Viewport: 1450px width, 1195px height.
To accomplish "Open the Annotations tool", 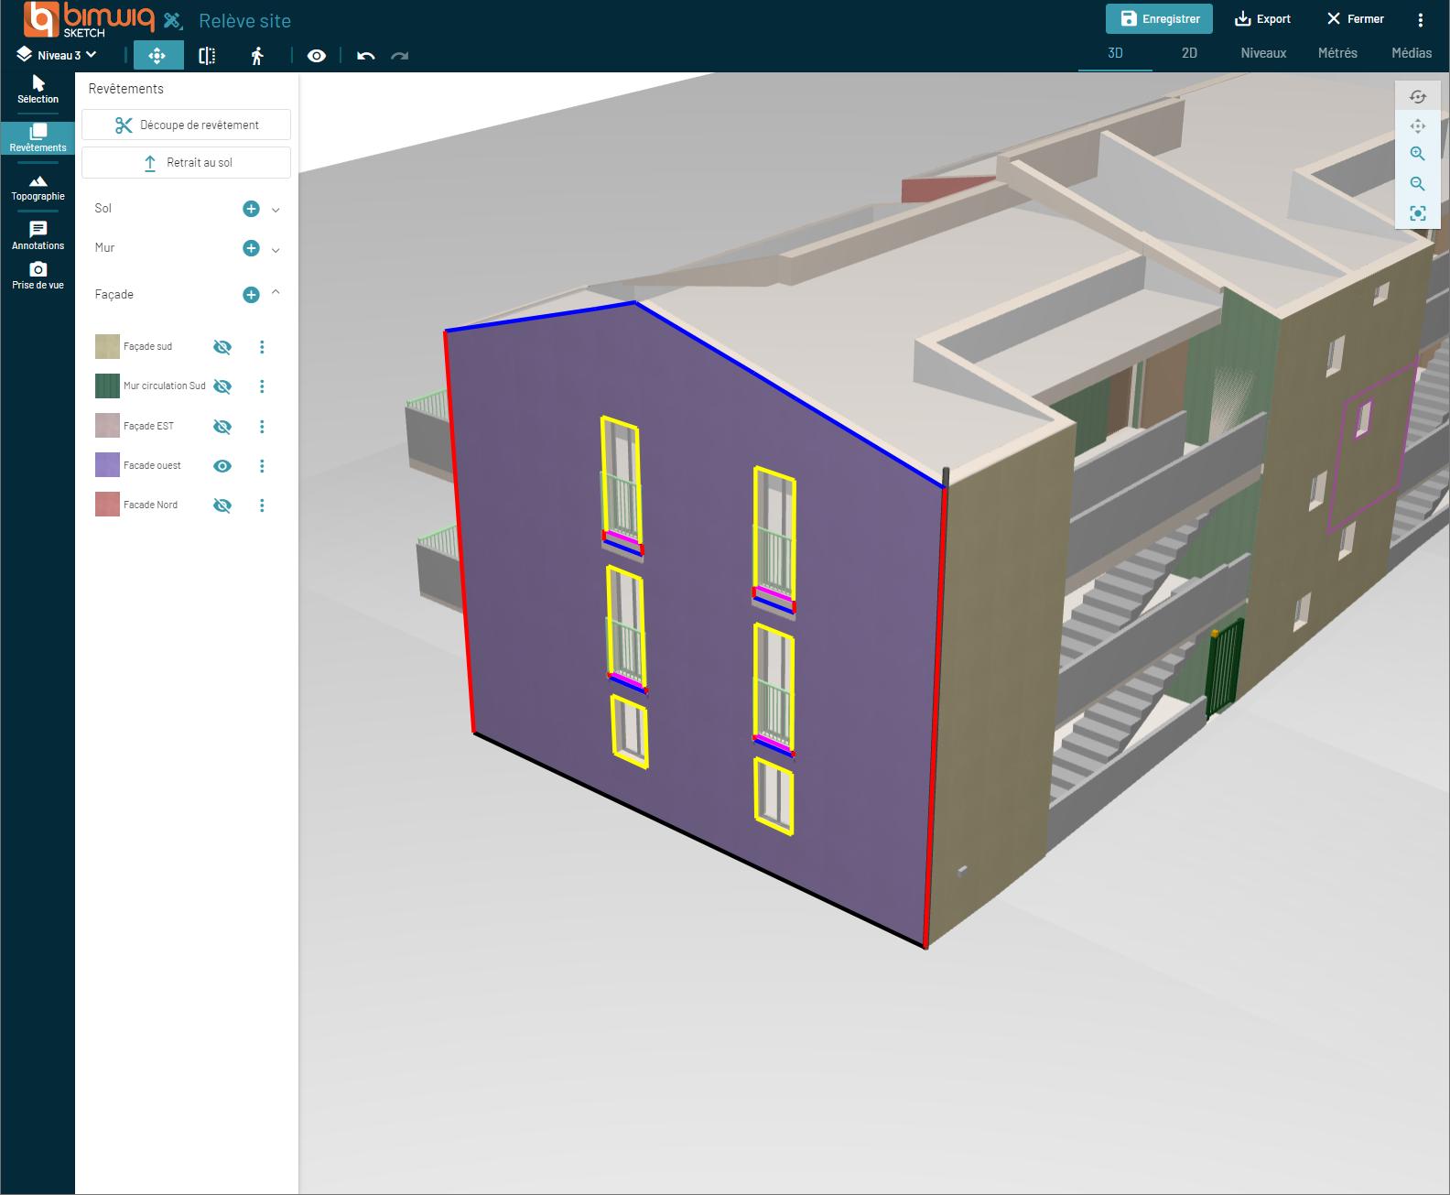I will pyautogui.click(x=38, y=235).
